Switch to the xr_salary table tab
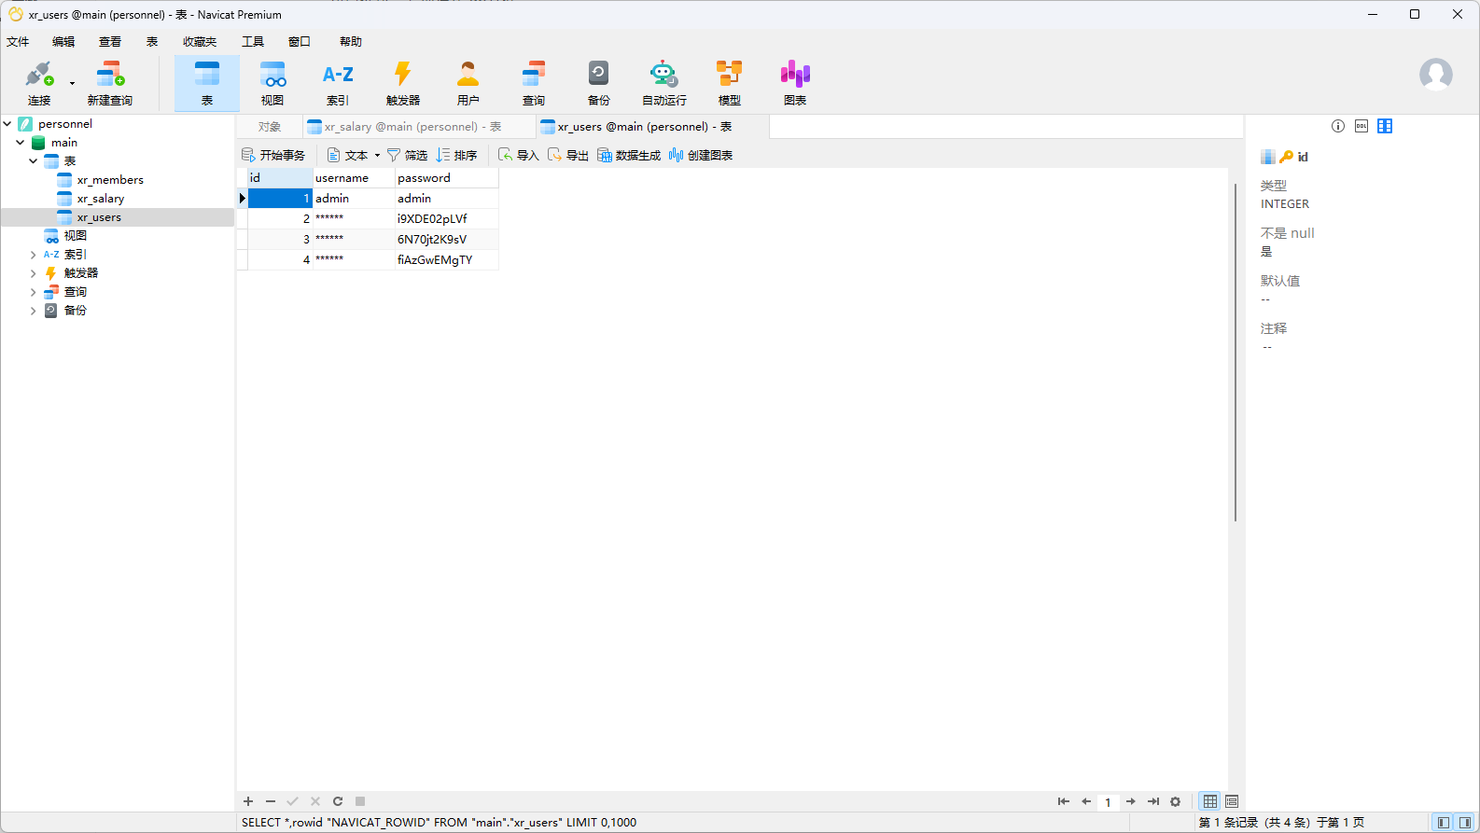The height and width of the screenshot is (833, 1480). (x=411, y=127)
